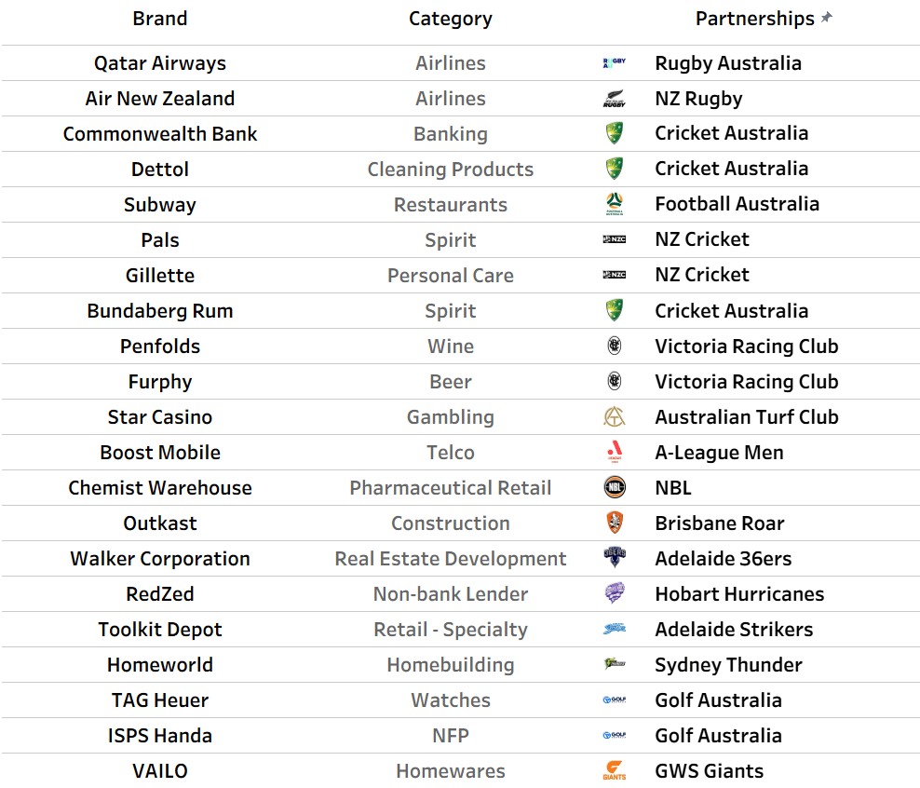Click the Category column header
The width and height of the screenshot is (920, 788).
click(450, 19)
